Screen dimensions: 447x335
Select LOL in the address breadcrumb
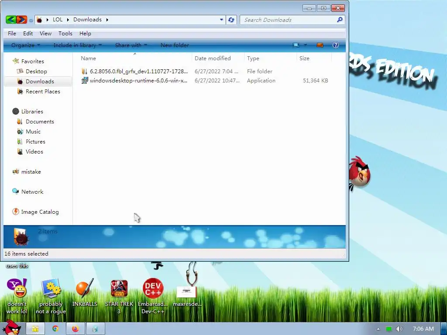(x=58, y=20)
